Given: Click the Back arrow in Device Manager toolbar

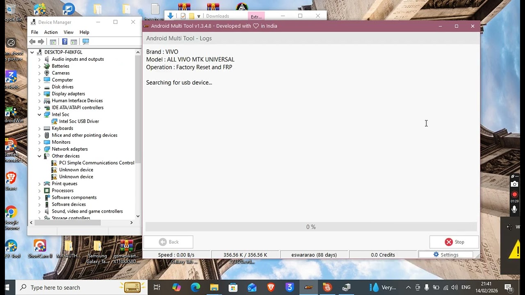Looking at the screenshot, I should point(32,42).
